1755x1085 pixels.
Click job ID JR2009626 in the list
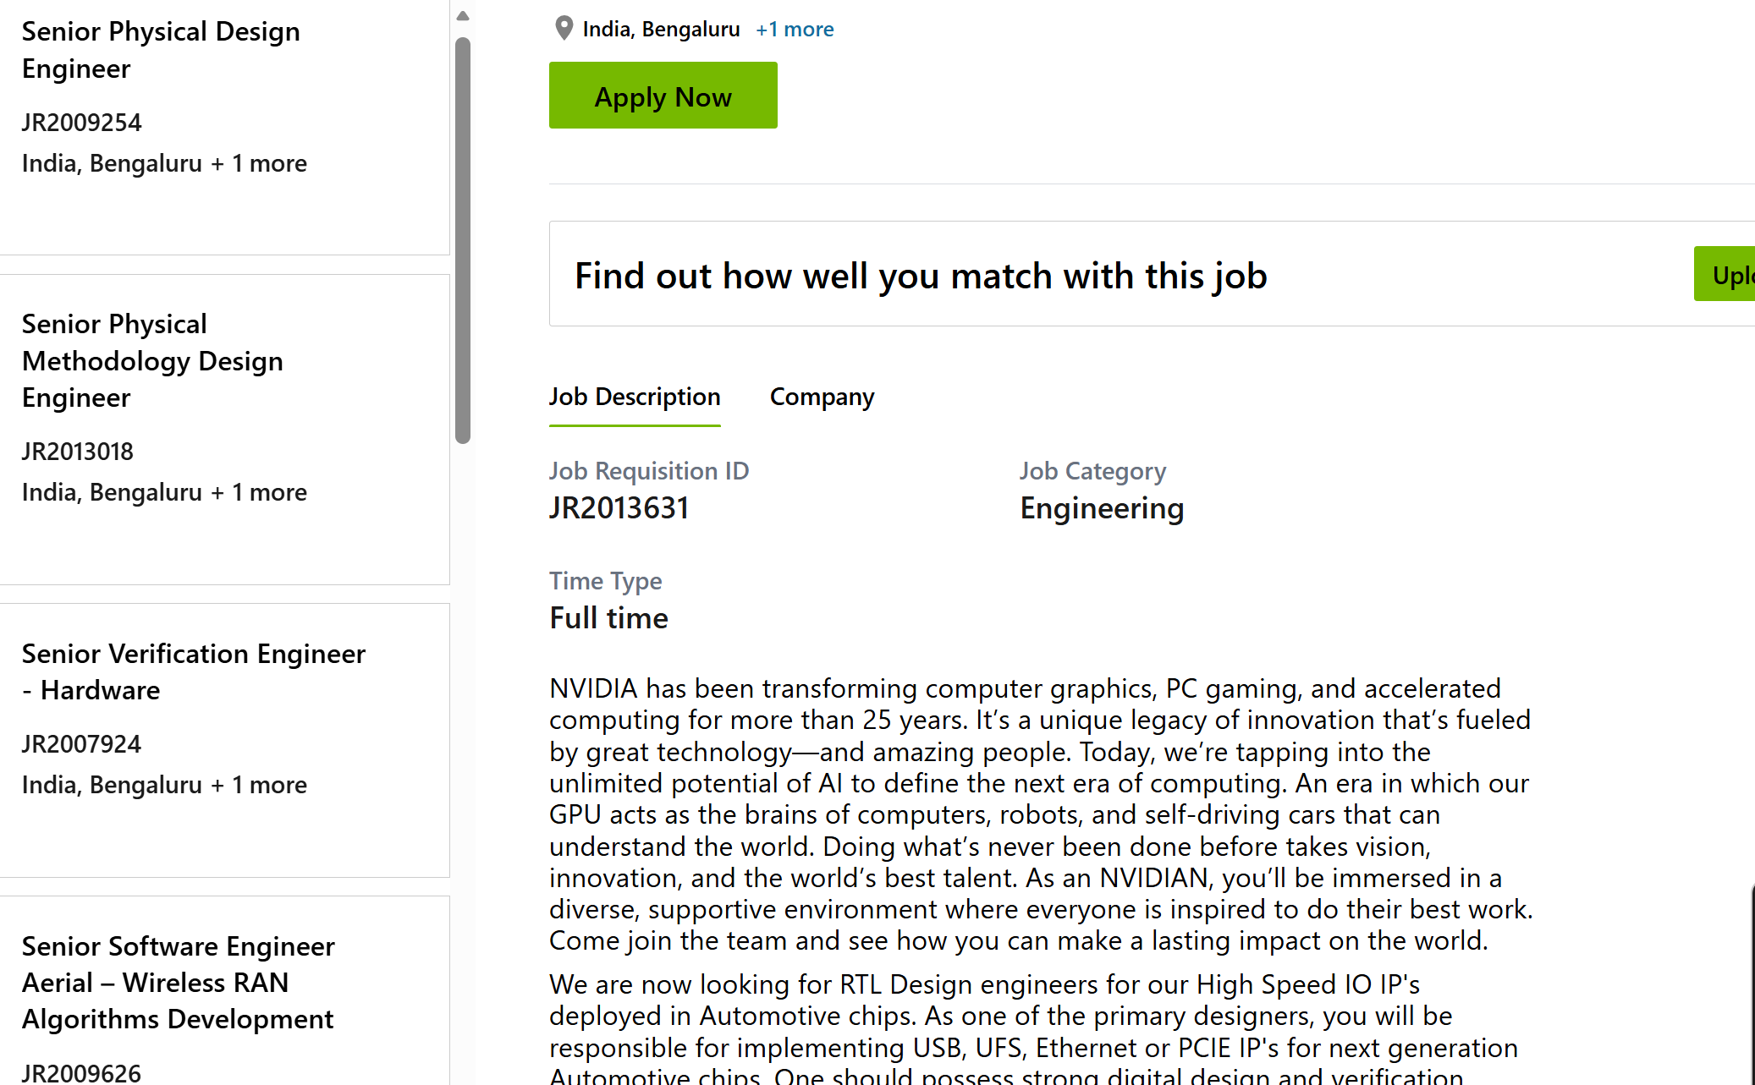pos(82,1072)
